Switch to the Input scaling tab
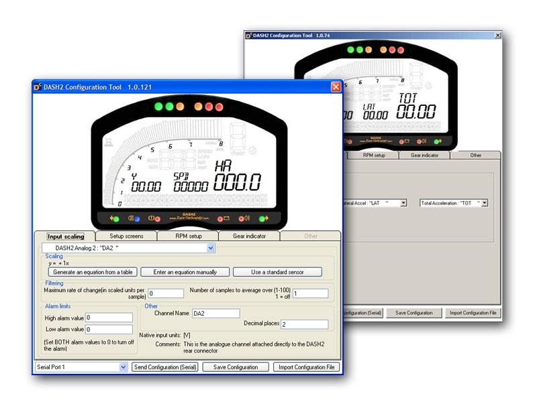 pos(66,237)
